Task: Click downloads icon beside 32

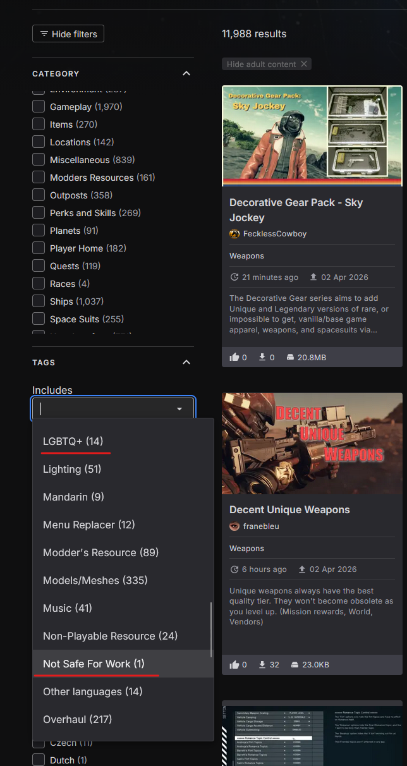Action: coord(262,664)
